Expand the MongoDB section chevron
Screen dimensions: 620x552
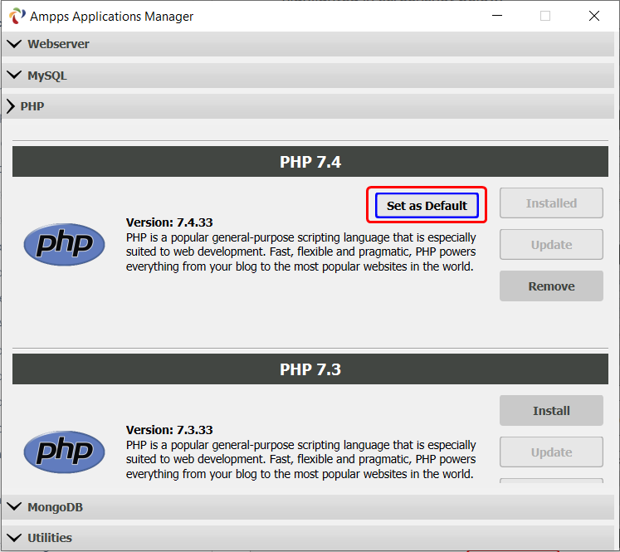[x=14, y=506]
